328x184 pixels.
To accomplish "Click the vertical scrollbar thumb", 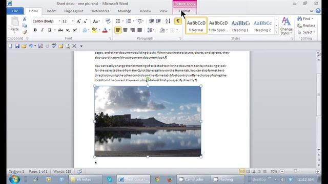I will (x=319, y=95).
